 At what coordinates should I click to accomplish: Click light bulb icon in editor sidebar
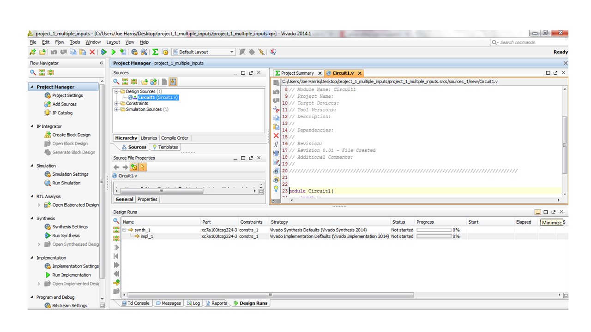coord(276,189)
